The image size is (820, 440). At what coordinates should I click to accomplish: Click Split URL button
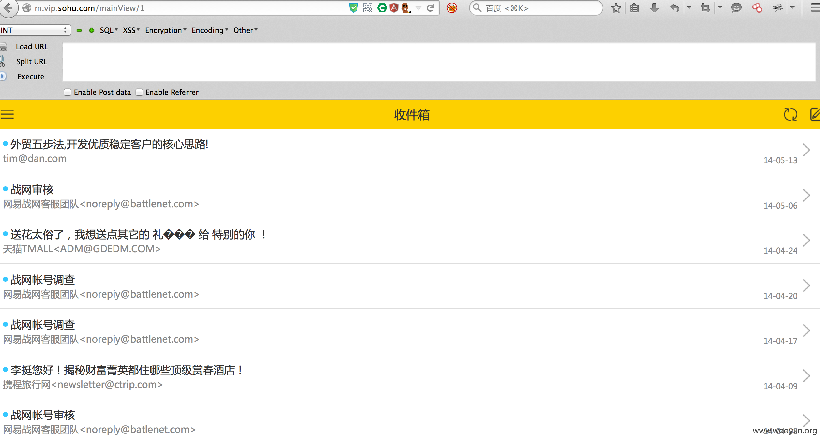32,62
